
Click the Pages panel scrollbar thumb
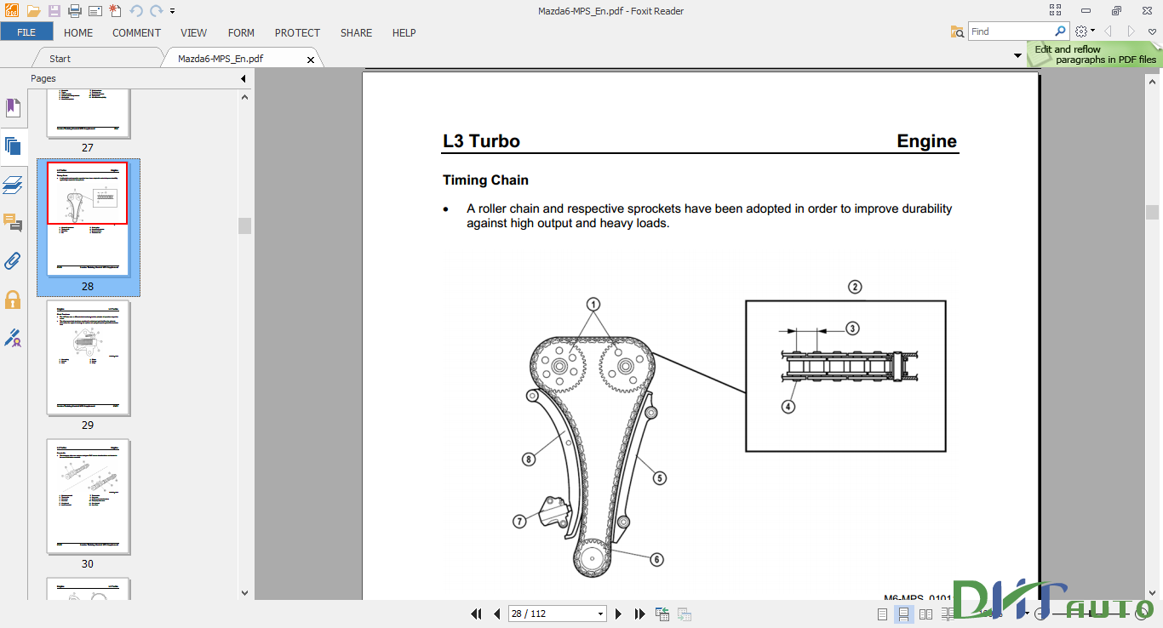pos(245,226)
